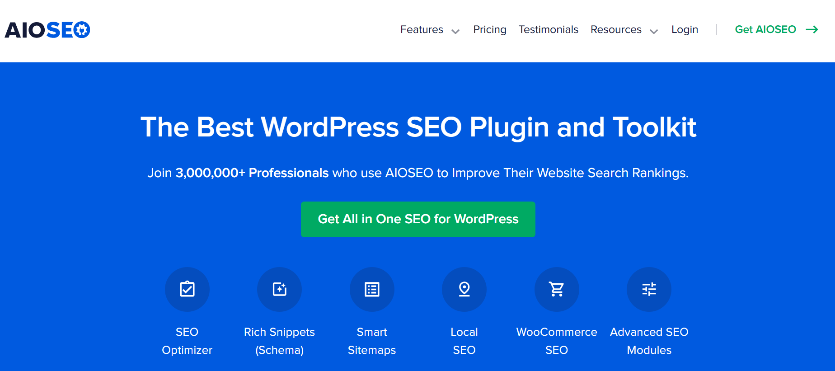835x371 pixels.
Task: Click the Local SEO label
Action: [x=464, y=341]
